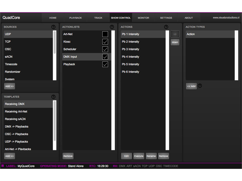Viewport: 242px width, 181px height.
Task: Click the help icon beside the << Add button
Action: [x=200, y=86]
